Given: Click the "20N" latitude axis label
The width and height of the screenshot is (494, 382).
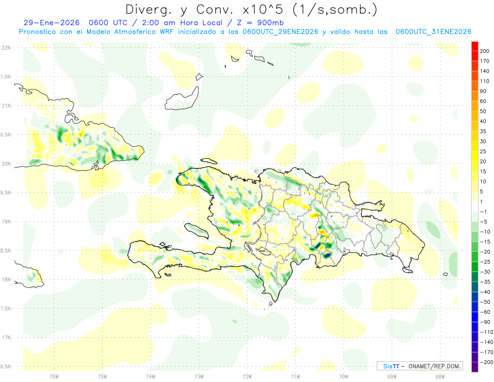Looking at the screenshot, I should [x=6, y=164].
